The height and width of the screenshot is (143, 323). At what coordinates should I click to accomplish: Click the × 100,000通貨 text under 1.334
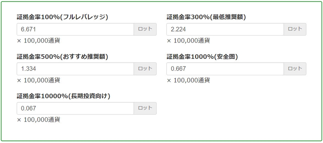click(x=38, y=80)
